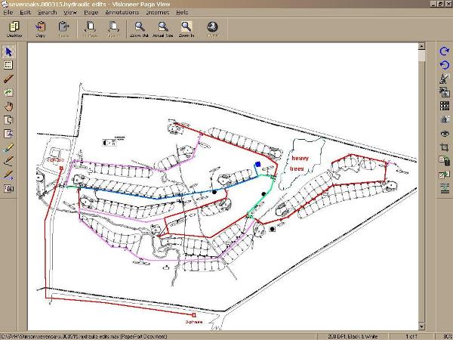Click the Zoom Out magnifier
453x340 pixels.
click(x=139, y=29)
